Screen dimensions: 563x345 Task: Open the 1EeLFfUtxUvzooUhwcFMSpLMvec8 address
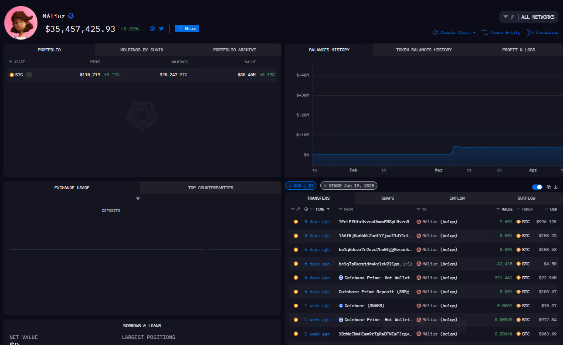pyautogui.click(x=375, y=222)
